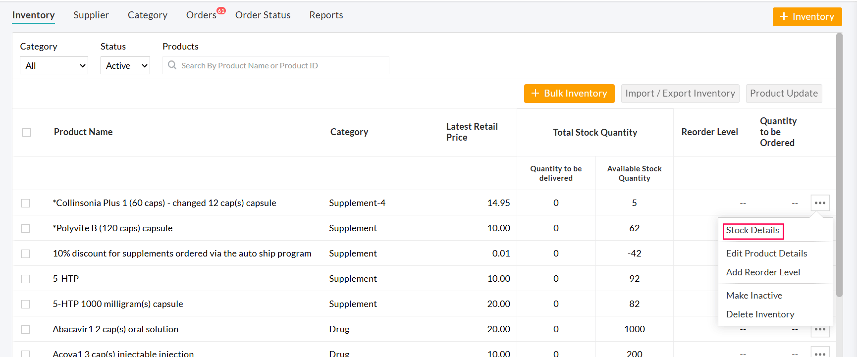Click the Bulk Inventory button
The height and width of the screenshot is (357, 857).
569,94
